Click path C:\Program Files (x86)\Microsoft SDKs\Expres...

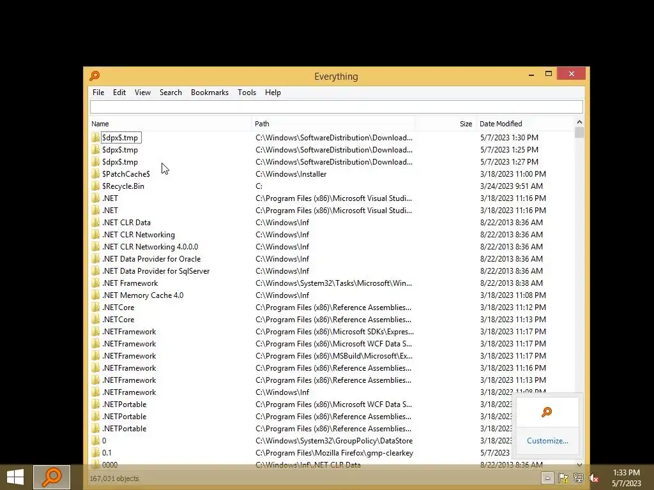pyautogui.click(x=335, y=331)
